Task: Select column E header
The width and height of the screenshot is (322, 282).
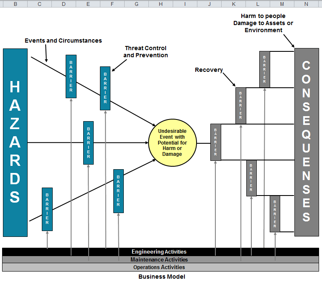Action: (x=88, y=4)
